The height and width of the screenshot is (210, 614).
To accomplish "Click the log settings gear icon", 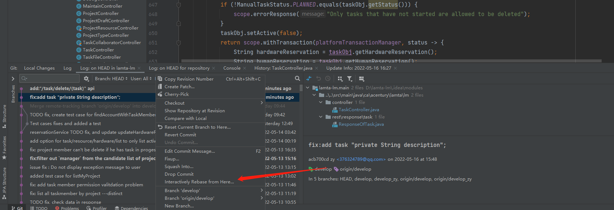I will [86, 78].
